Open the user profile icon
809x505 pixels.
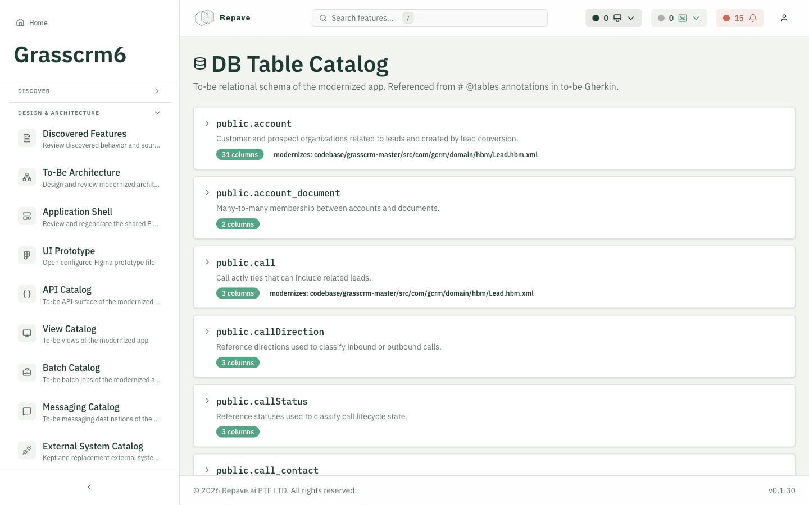[784, 18]
